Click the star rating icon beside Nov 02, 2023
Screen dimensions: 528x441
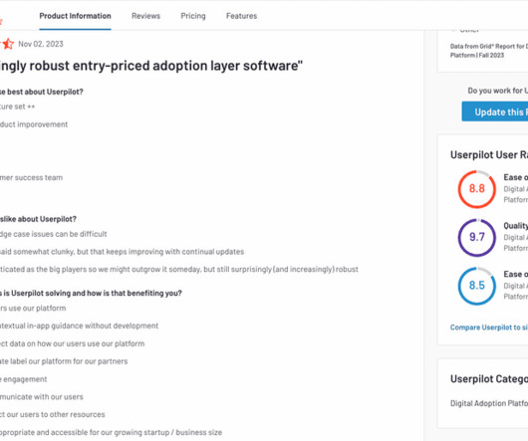(x=8, y=44)
